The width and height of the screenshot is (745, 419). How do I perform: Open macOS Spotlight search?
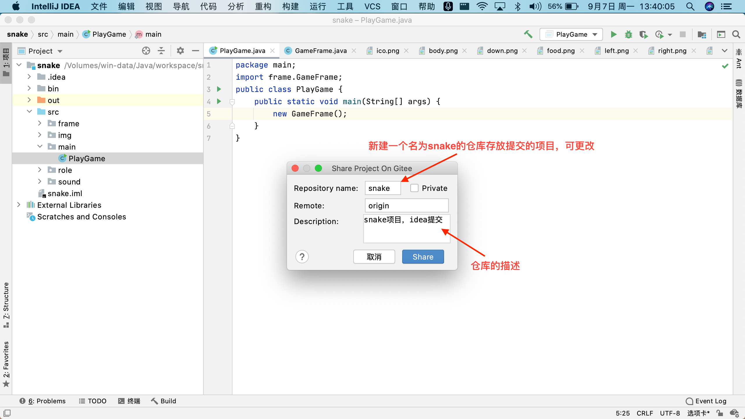pos(690,6)
